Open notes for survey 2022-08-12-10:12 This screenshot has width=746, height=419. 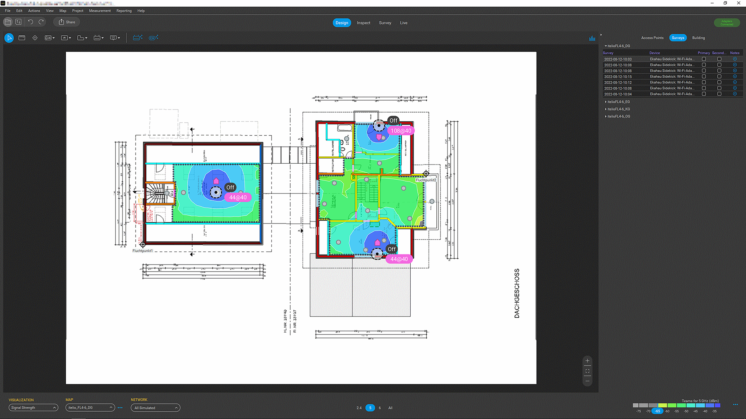735,82
